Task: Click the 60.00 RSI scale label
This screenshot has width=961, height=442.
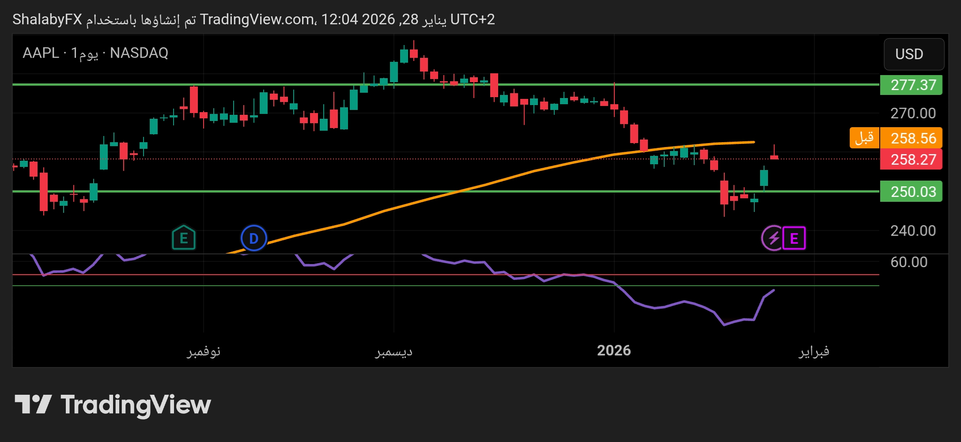Action: coord(908,262)
